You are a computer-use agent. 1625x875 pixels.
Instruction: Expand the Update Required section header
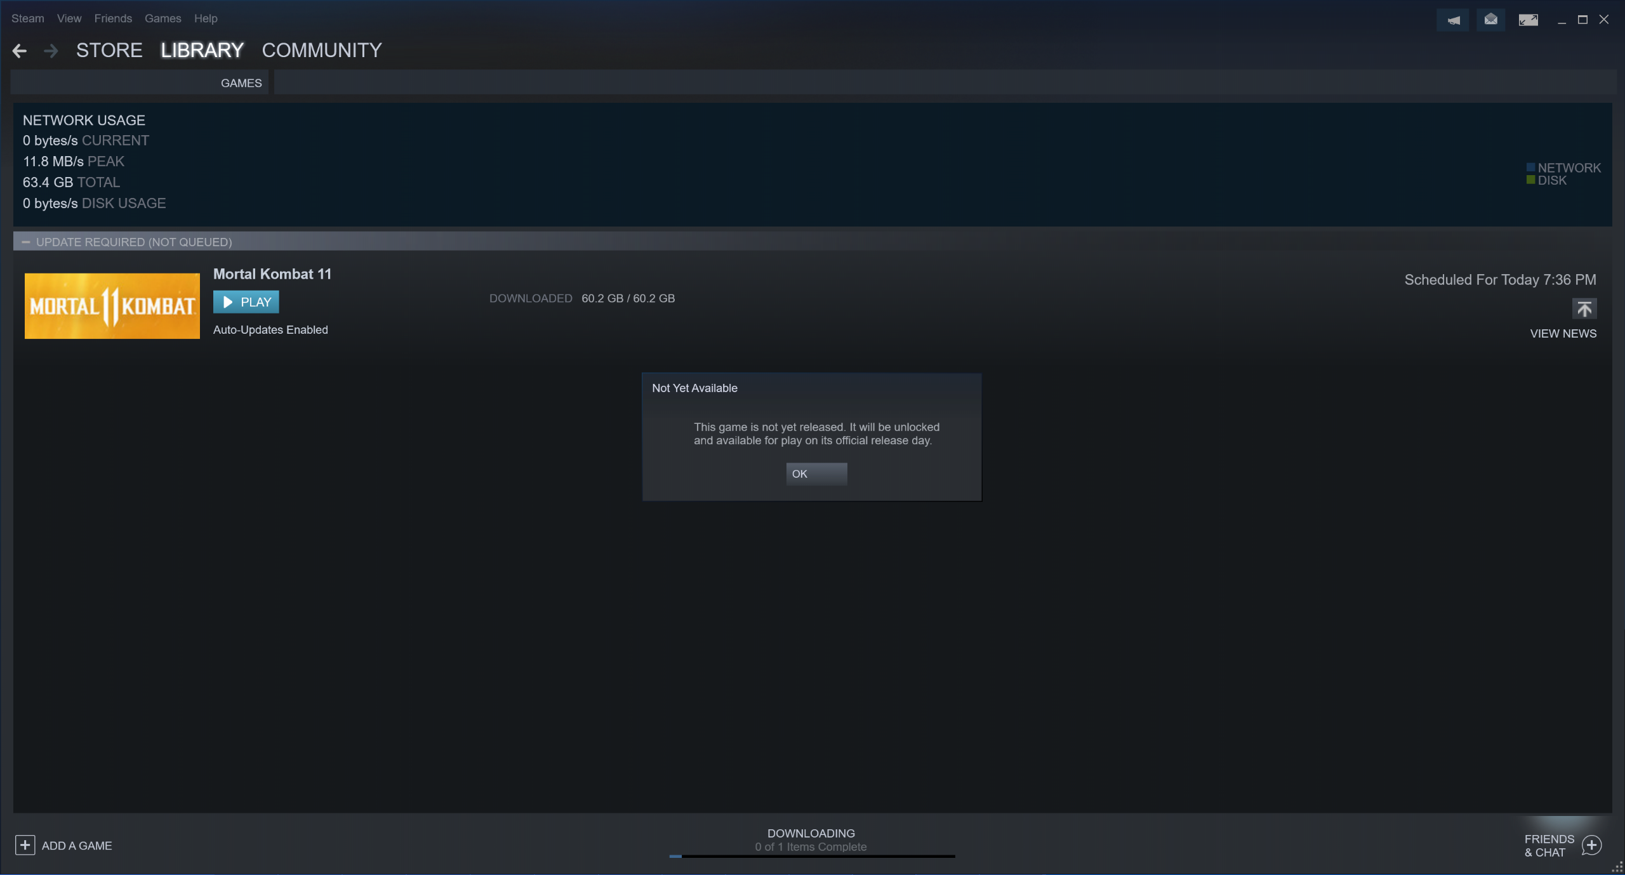(25, 241)
